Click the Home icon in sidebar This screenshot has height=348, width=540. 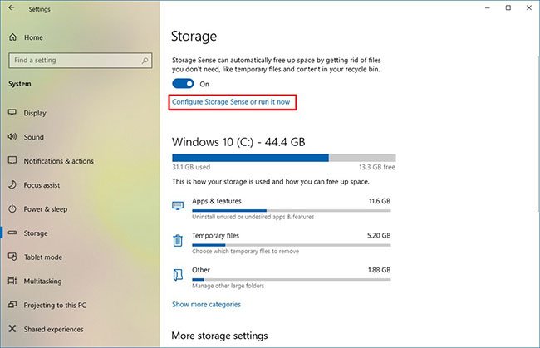(x=12, y=37)
